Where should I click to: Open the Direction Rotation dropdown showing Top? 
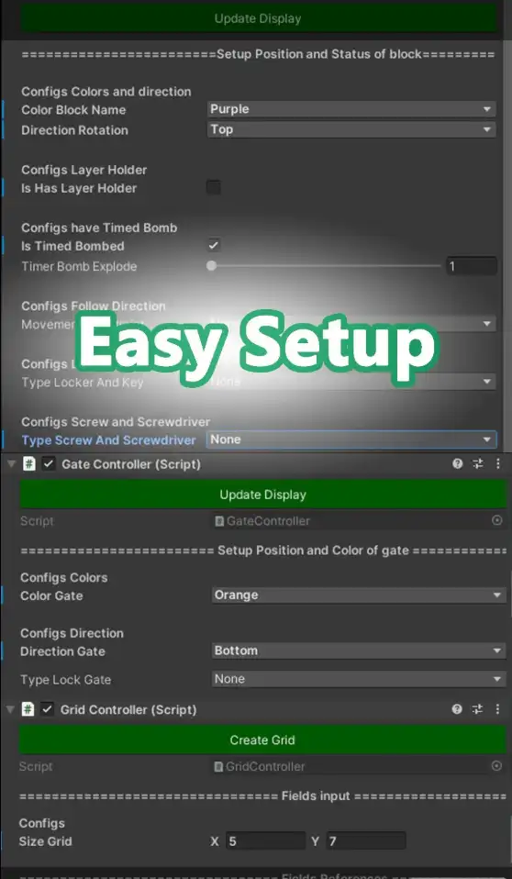click(351, 129)
